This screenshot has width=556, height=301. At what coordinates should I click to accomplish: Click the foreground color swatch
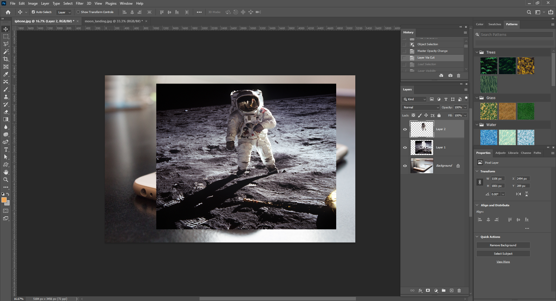4,200
